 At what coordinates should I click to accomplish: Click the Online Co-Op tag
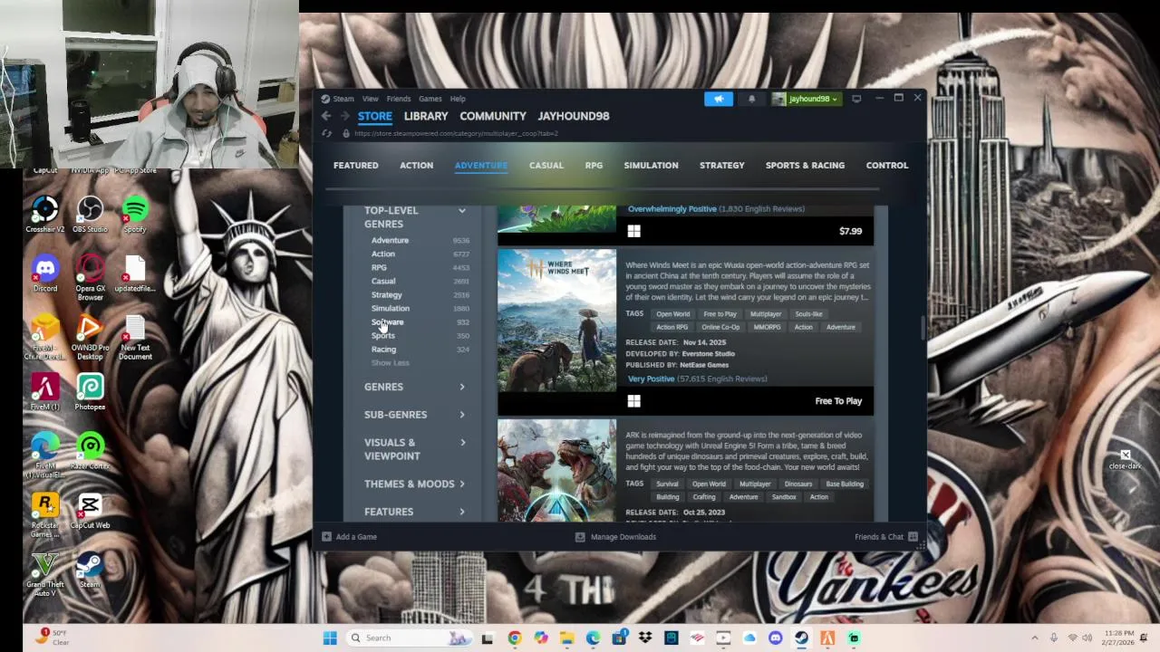point(720,327)
